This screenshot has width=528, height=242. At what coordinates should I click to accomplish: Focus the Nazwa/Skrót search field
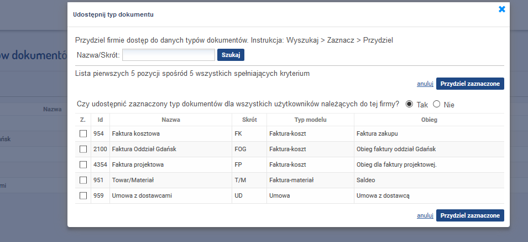pos(169,55)
